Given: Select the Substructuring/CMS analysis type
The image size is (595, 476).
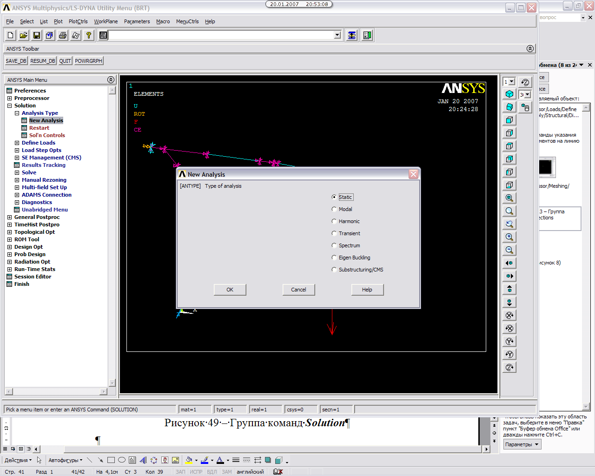Looking at the screenshot, I should pos(334,270).
